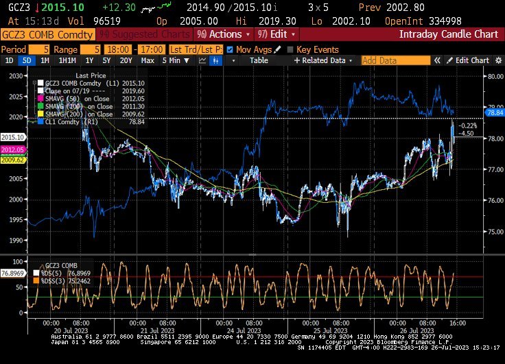Click the Table button
Screen dimensions: 505x364
pyautogui.click(x=259, y=60)
